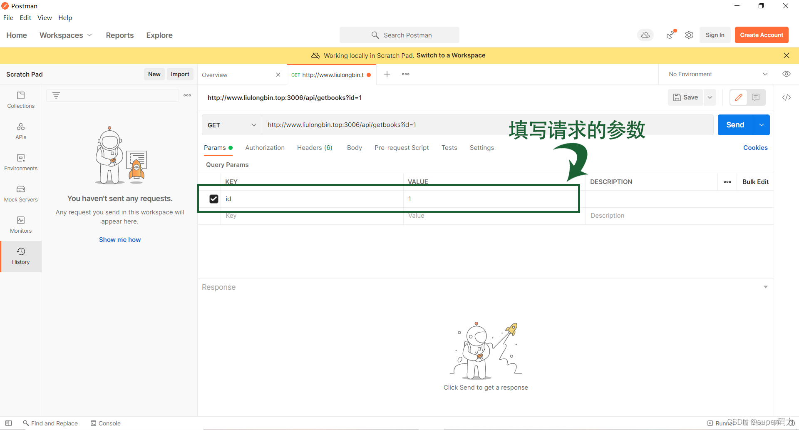Open environment quick look eye icon
Screen dimensions: 799x430
click(786, 74)
